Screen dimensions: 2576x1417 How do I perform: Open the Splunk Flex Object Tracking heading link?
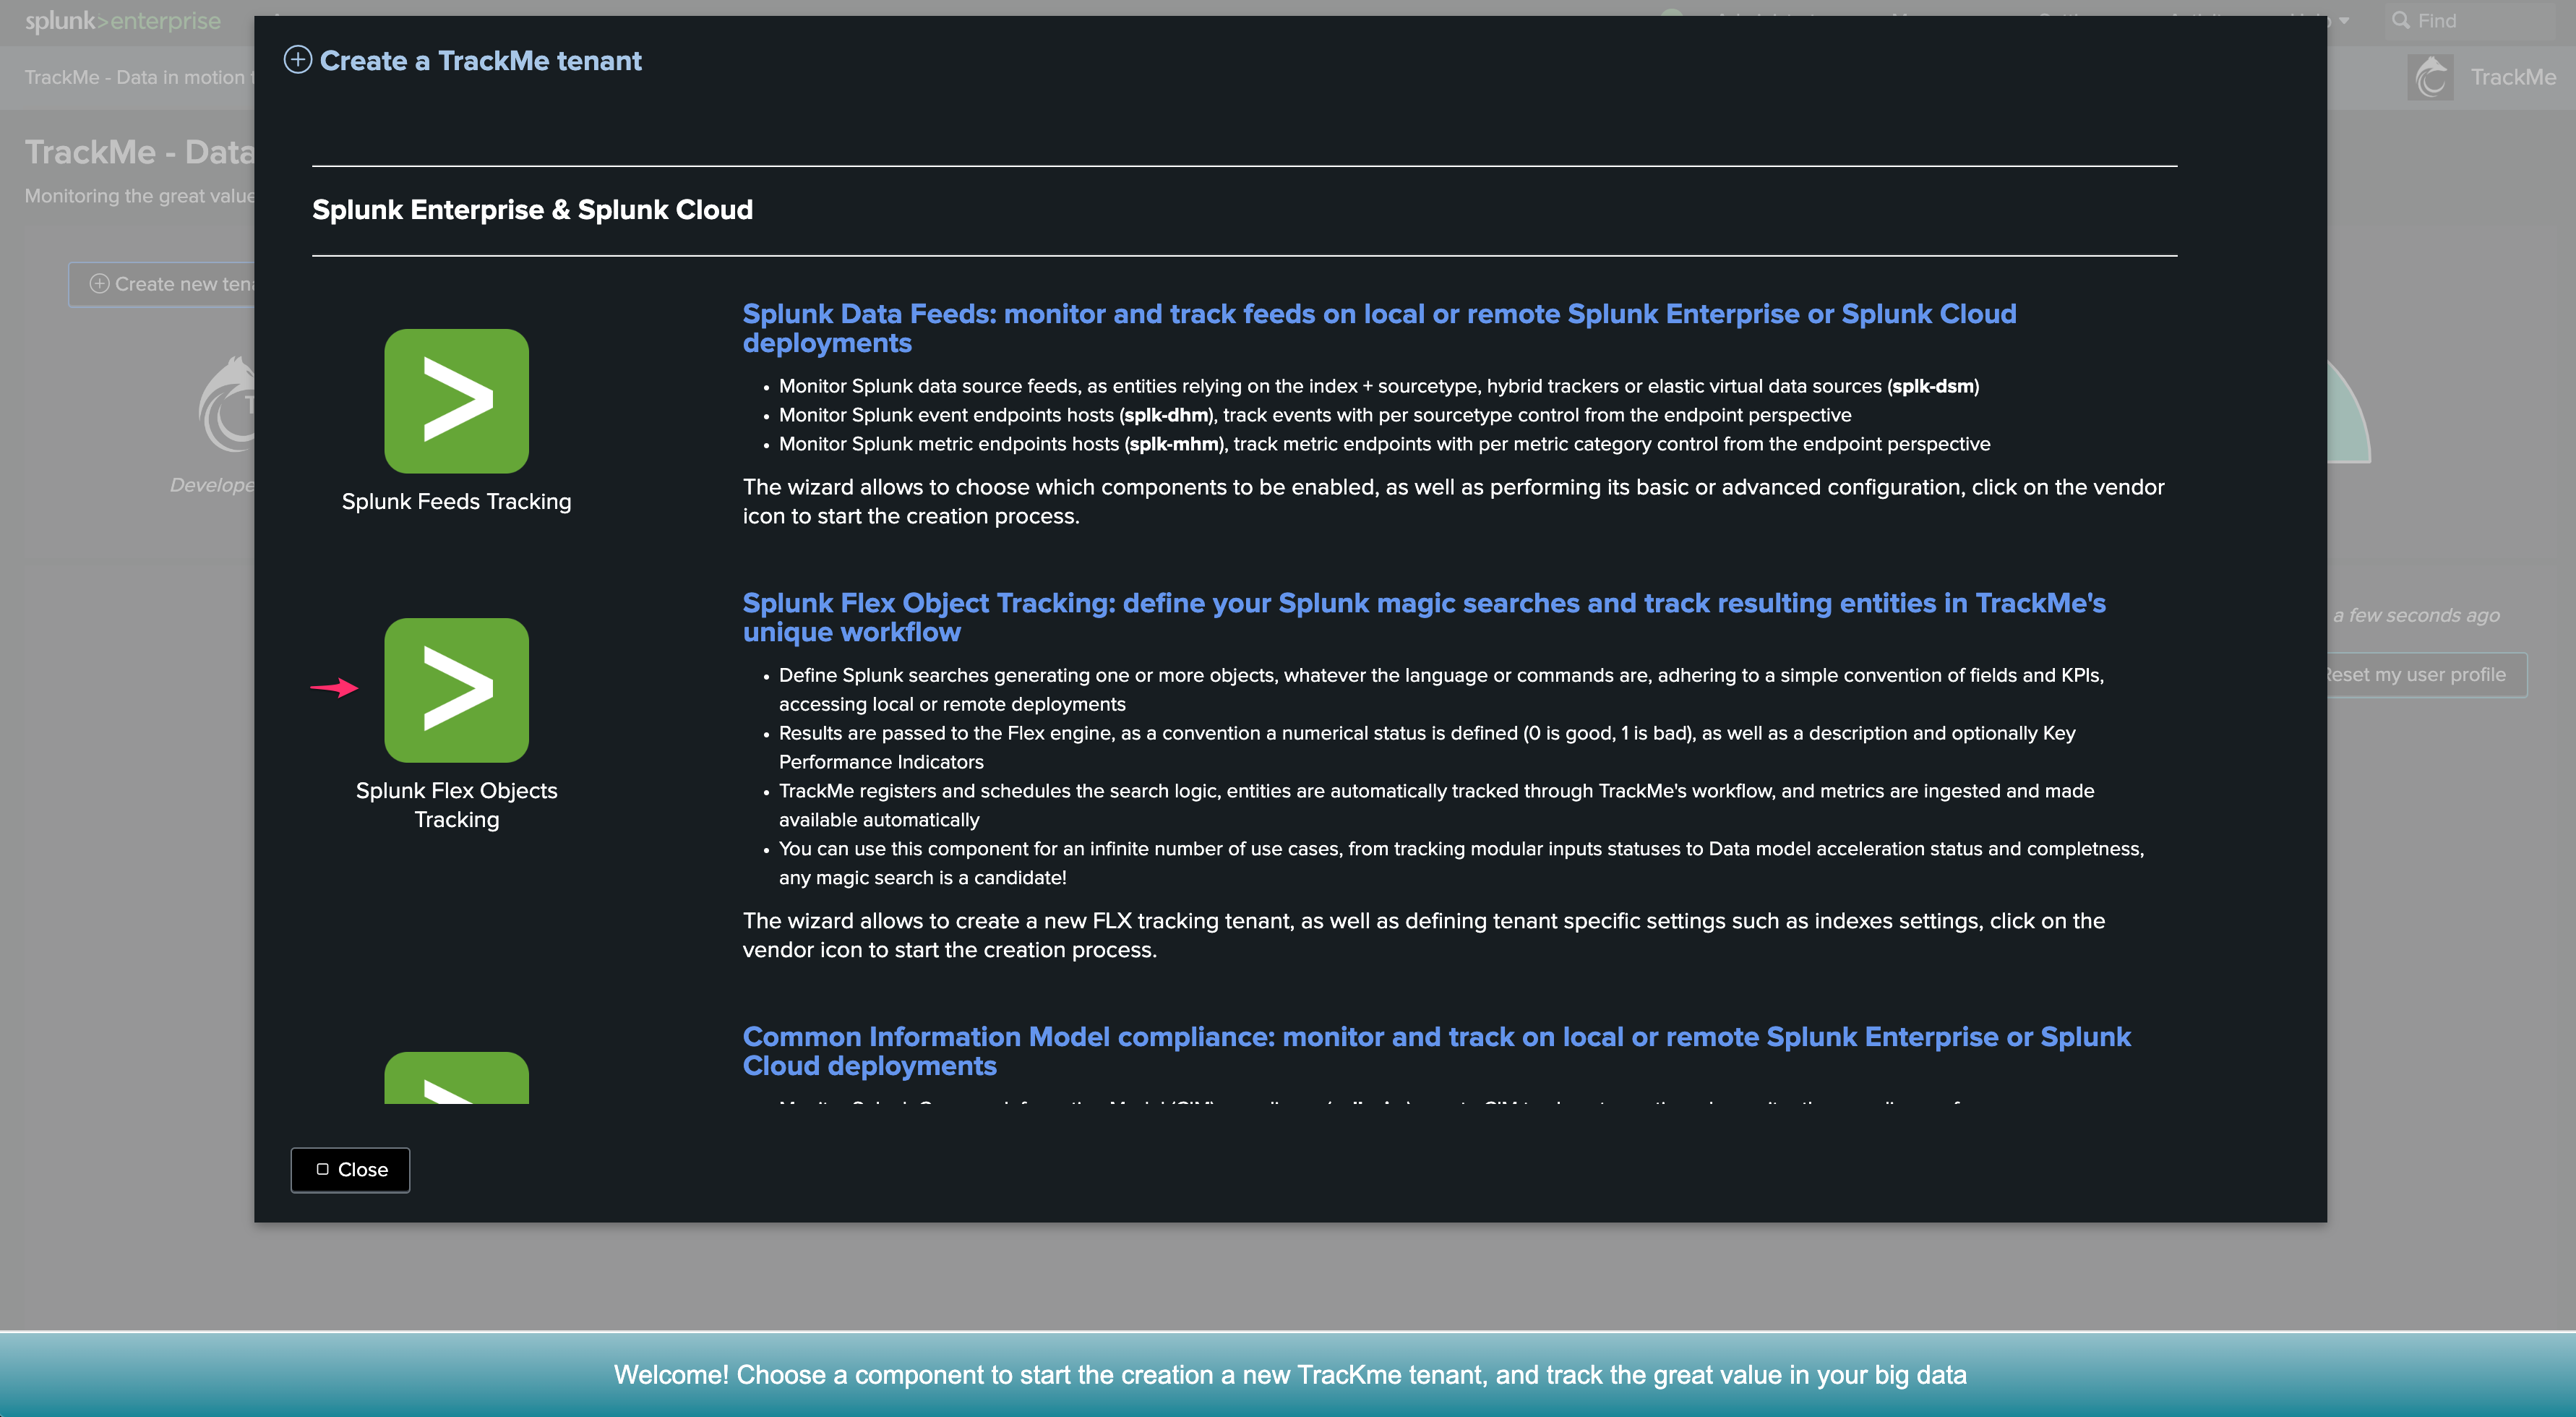pos(1424,617)
